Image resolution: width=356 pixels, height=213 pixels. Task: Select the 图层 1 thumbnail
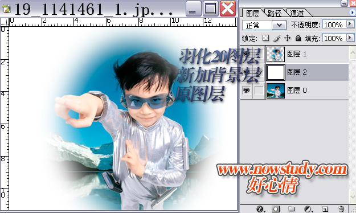pos(275,54)
